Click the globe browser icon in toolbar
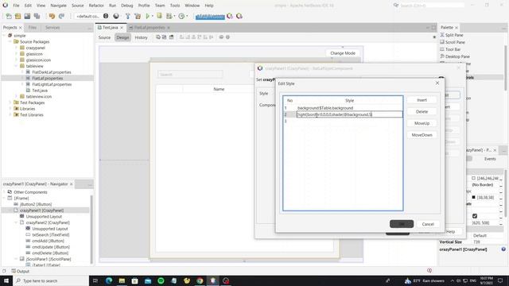 (x=116, y=16)
